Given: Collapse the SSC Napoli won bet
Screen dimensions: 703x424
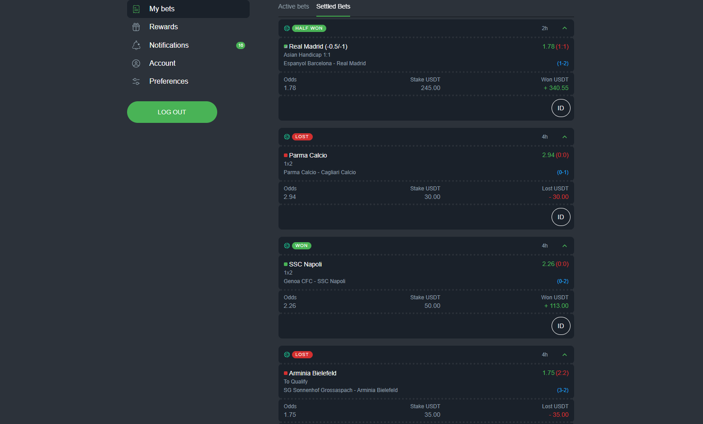Looking at the screenshot, I should 565,246.
